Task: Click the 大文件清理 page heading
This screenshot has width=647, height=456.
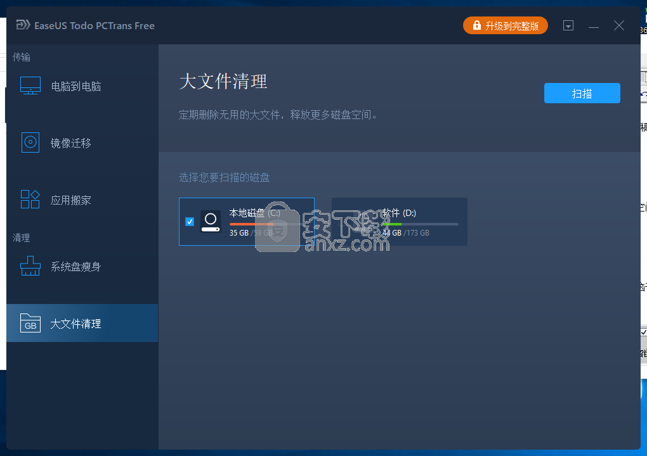Action: tap(223, 81)
